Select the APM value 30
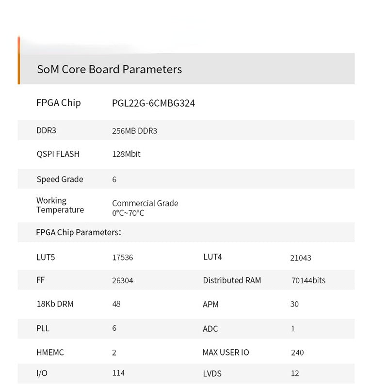Image resolution: width=388 pixels, height=388 pixels. click(x=294, y=305)
